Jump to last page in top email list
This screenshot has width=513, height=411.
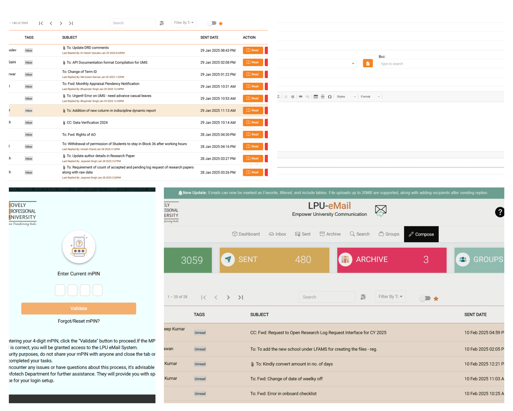71,23
